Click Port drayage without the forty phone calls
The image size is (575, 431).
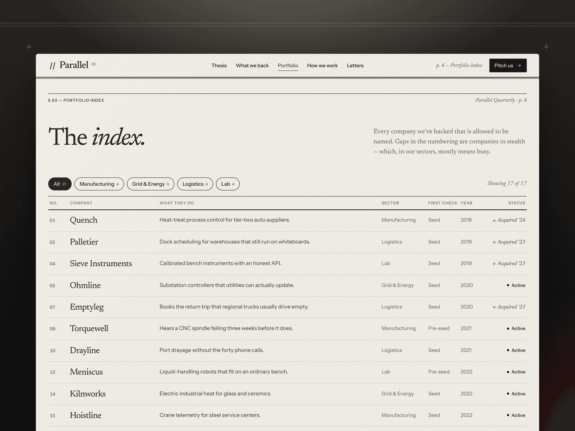(x=212, y=350)
